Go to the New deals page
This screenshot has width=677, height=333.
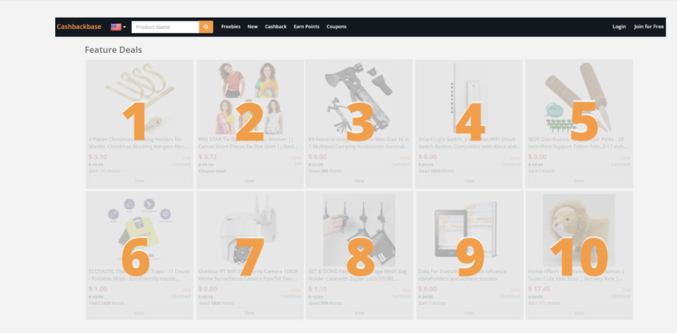pyautogui.click(x=252, y=27)
